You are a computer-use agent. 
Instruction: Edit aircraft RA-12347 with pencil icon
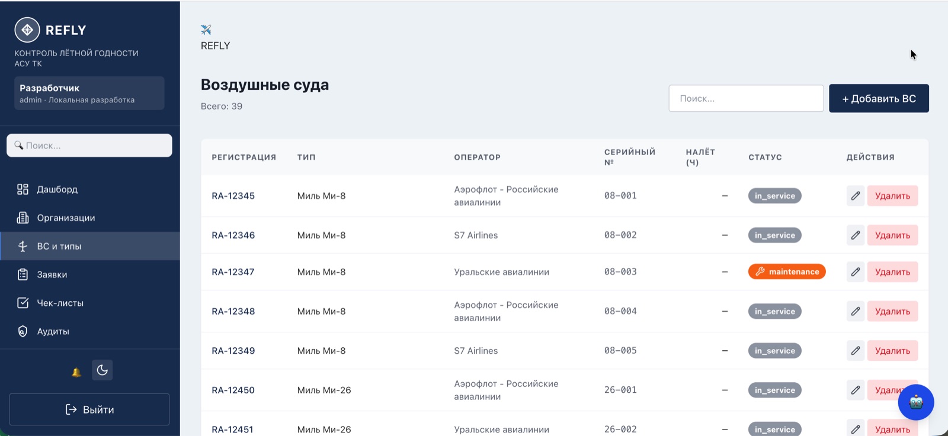pos(856,272)
